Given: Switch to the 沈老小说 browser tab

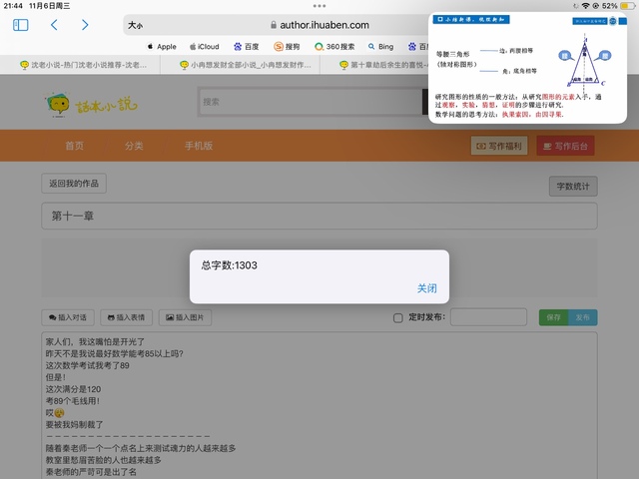Looking at the screenshot, I should 83,65.
